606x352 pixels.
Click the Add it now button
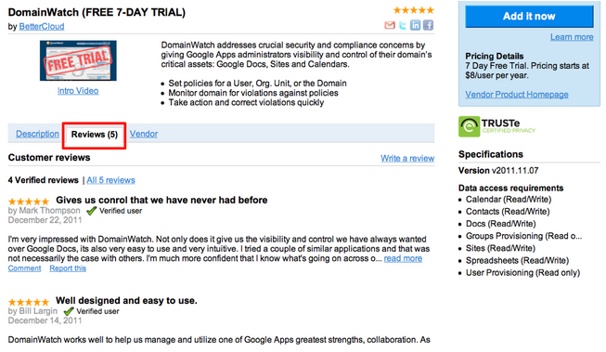tap(529, 16)
